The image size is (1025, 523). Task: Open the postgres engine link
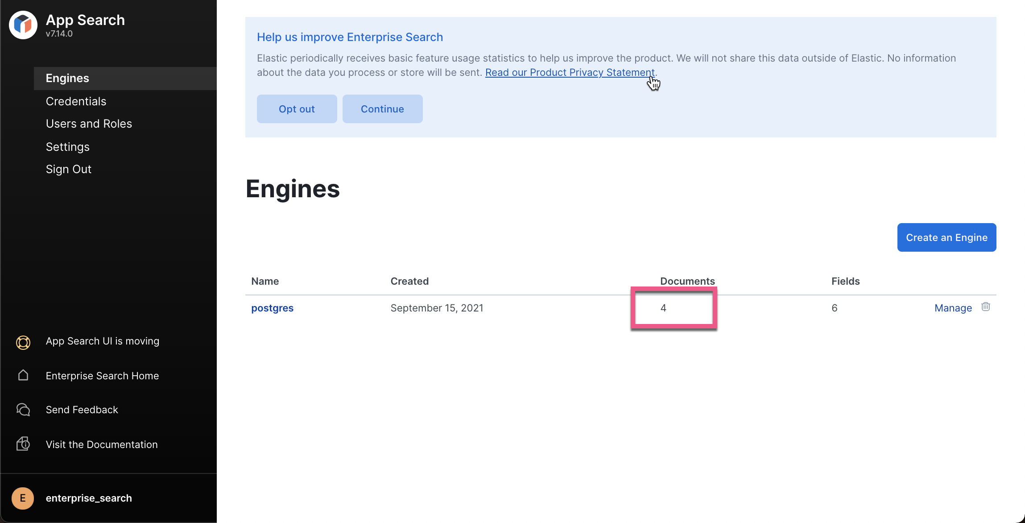272,308
